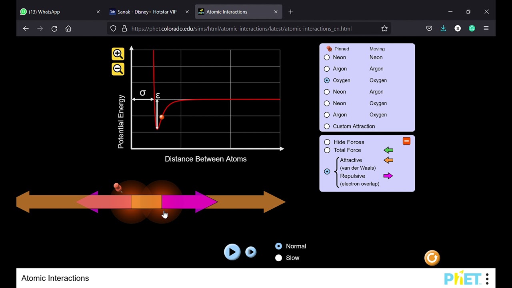Save page to Pocket

(429, 29)
